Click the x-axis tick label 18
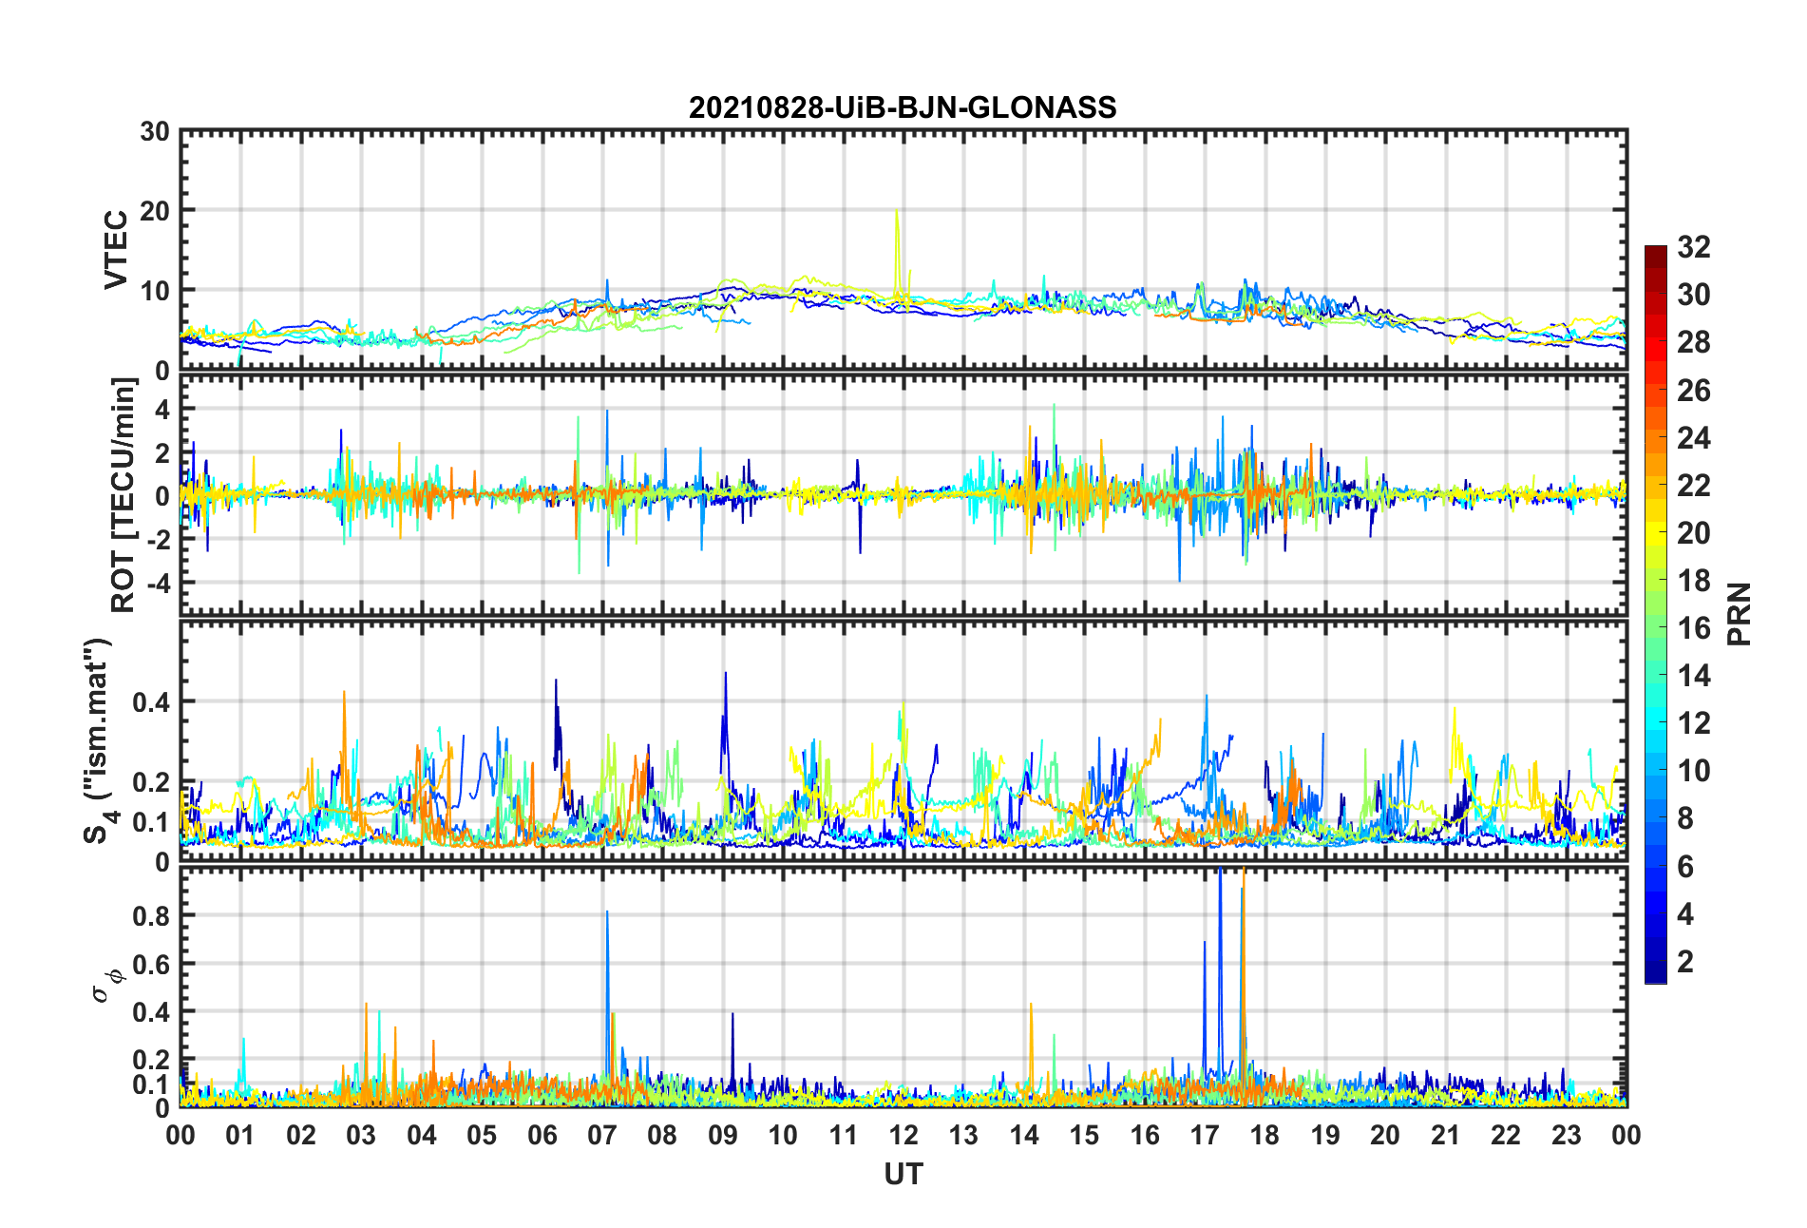 point(1265,1135)
